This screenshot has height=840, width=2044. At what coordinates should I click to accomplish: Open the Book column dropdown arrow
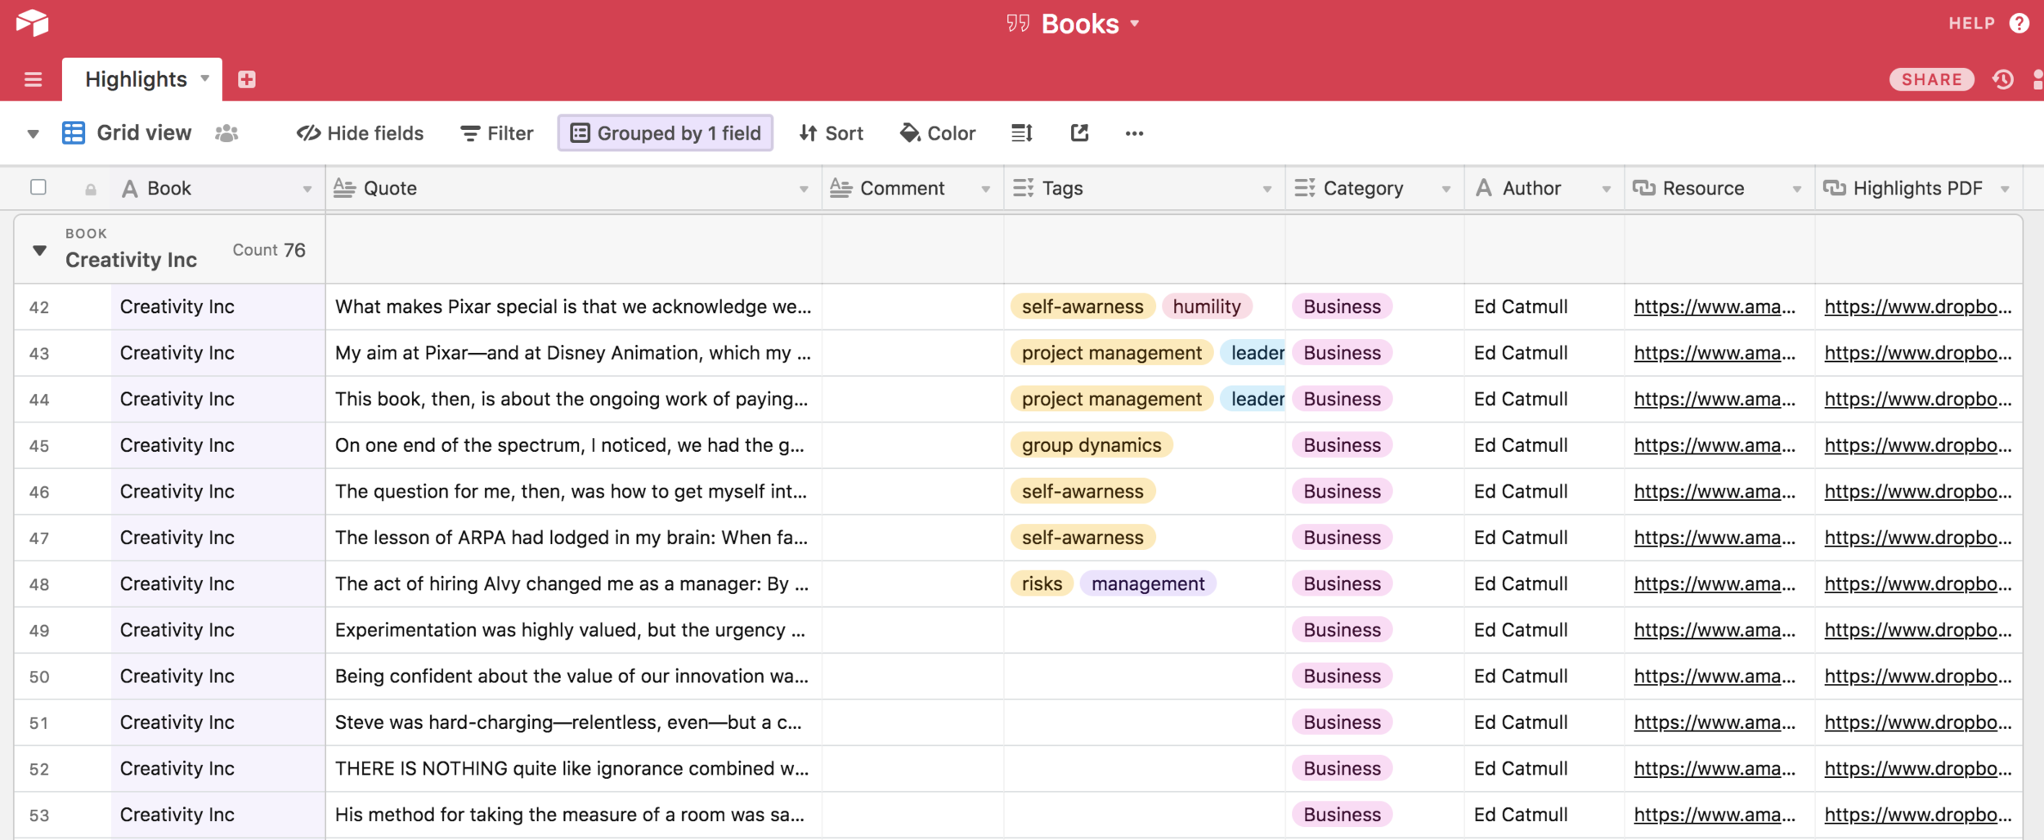[307, 190]
